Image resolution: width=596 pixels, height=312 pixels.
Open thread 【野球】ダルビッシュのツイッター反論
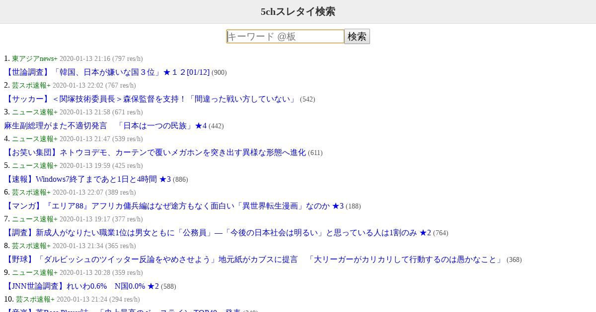pos(254,260)
